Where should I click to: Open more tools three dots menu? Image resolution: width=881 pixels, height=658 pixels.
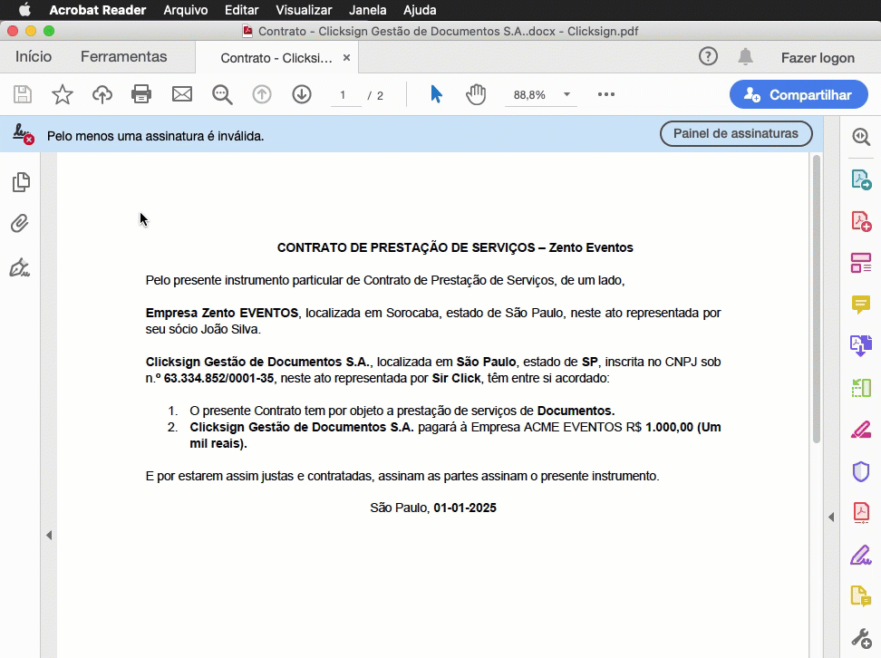click(x=606, y=94)
